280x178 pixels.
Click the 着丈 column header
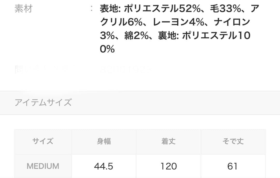[x=169, y=141]
